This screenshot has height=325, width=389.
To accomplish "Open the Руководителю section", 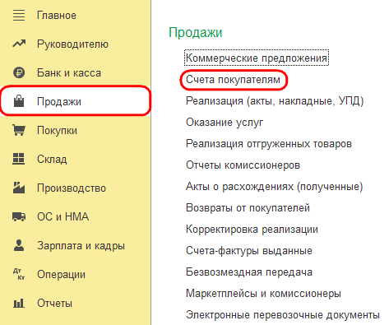I will pyautogui.click(x=72, y=44).
